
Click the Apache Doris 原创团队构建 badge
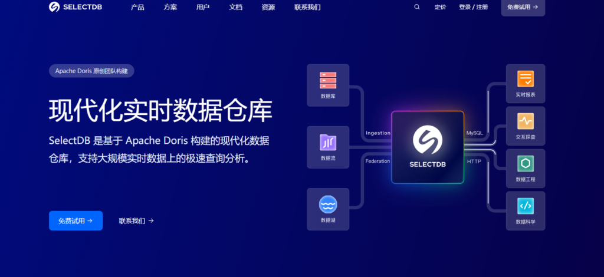92,71
